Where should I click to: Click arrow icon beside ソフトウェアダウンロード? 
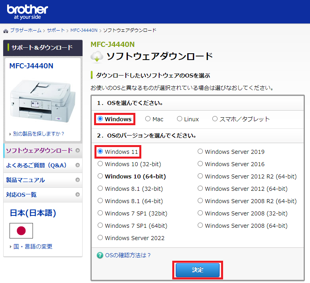[x=77, y=150]
